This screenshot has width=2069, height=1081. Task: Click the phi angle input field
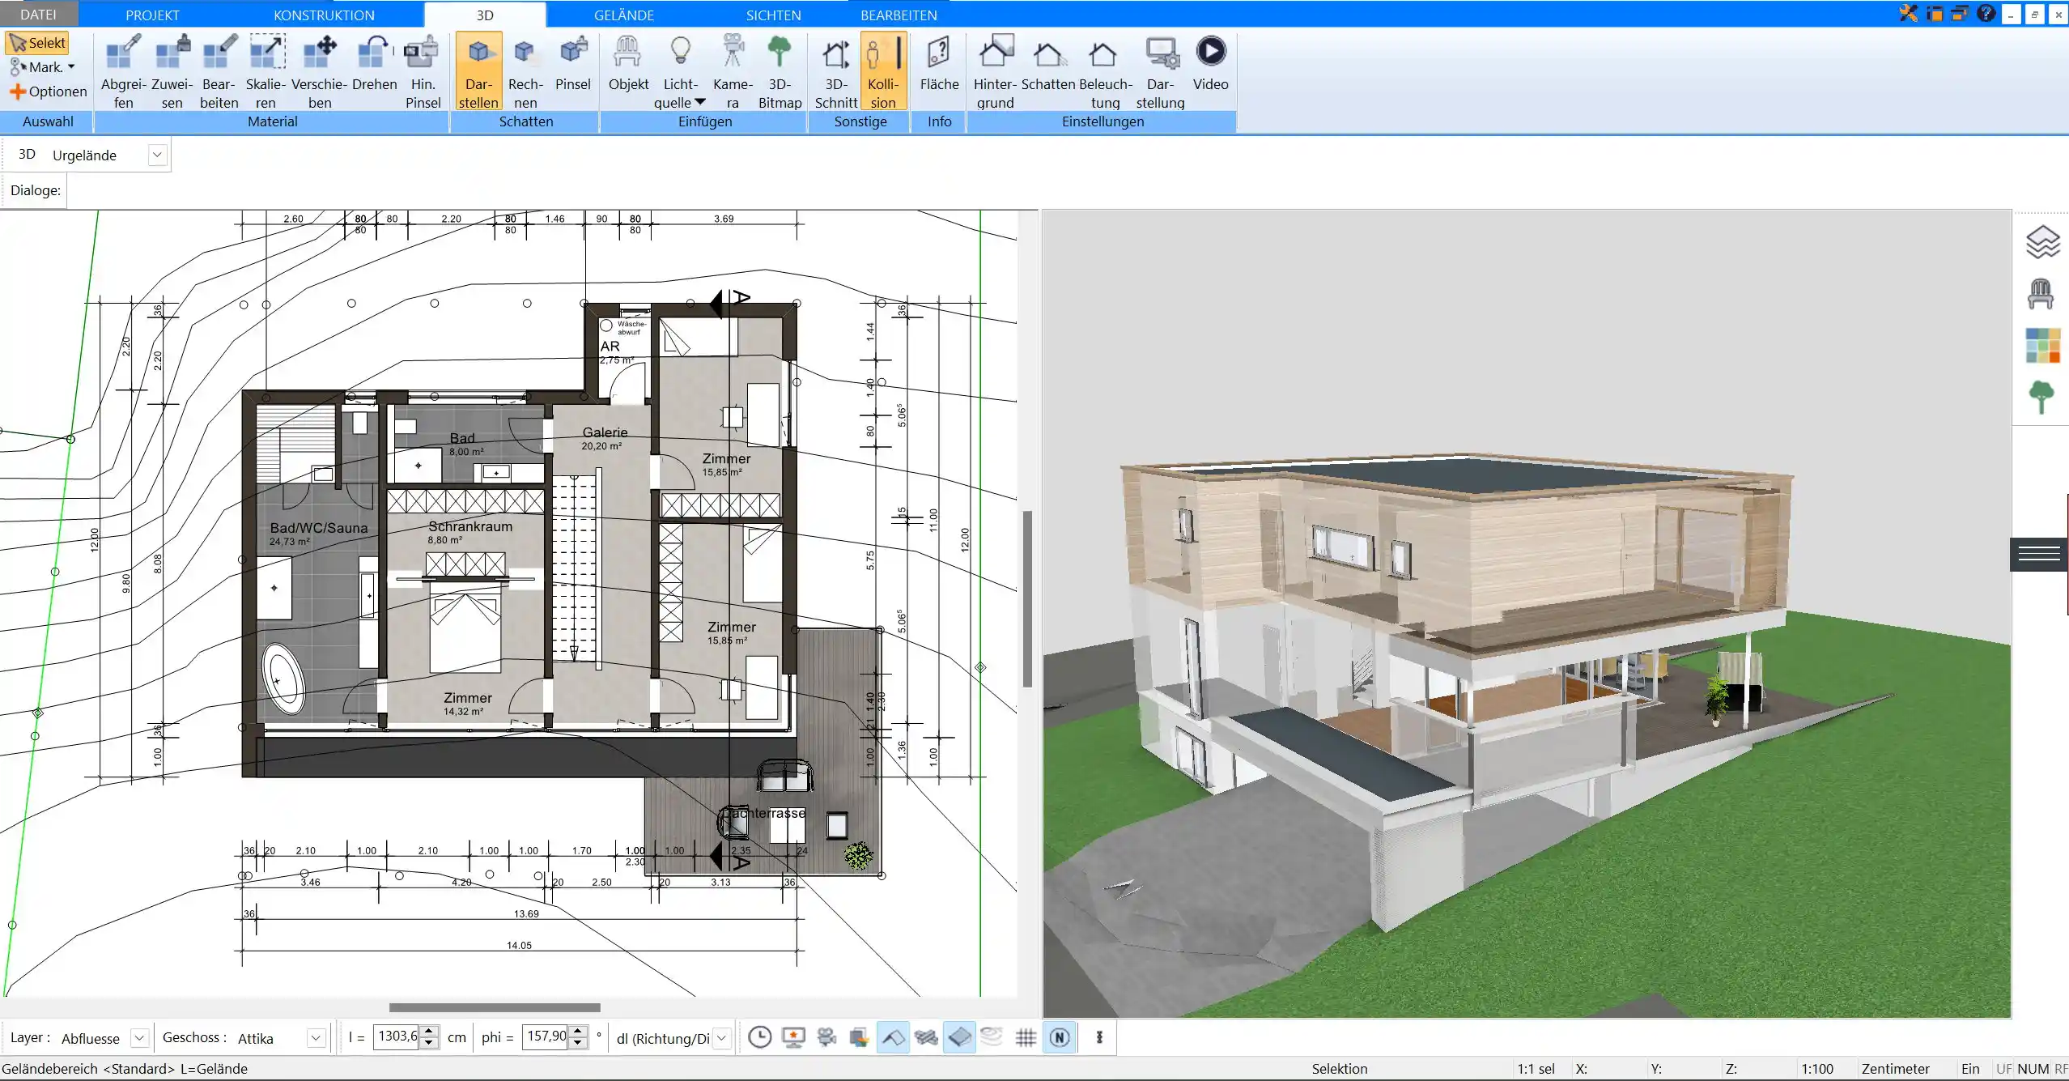pos(546,1037)
